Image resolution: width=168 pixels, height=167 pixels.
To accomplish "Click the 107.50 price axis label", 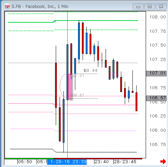I will coord(158,45).
